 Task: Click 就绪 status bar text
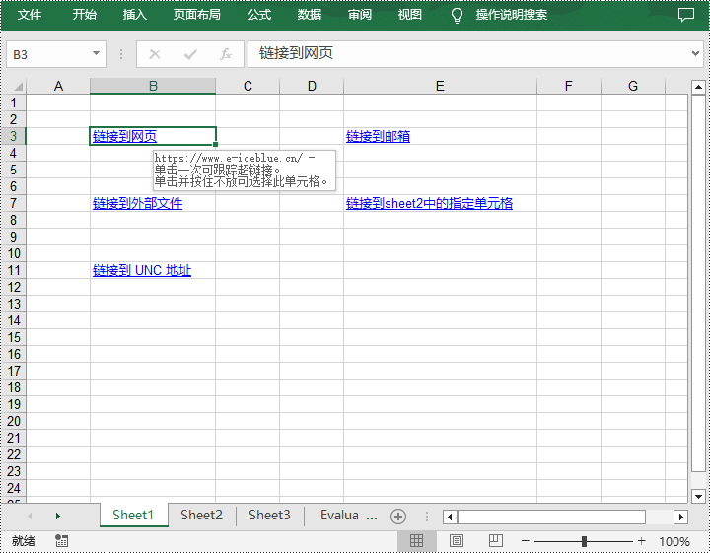tap(24, 541)
